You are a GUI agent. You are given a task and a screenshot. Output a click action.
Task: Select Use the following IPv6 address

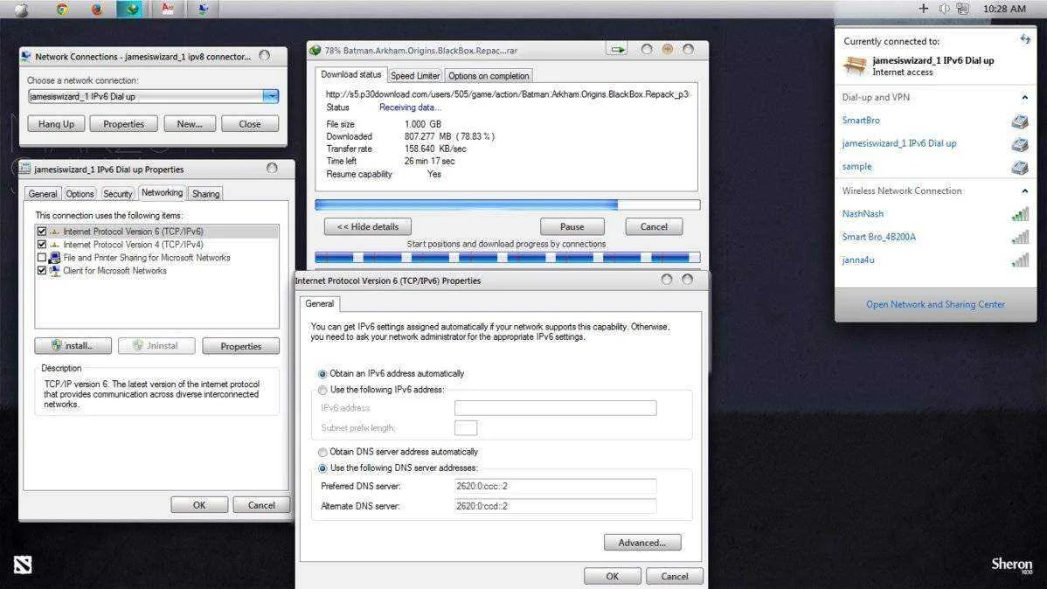click(x=322, y=390)
